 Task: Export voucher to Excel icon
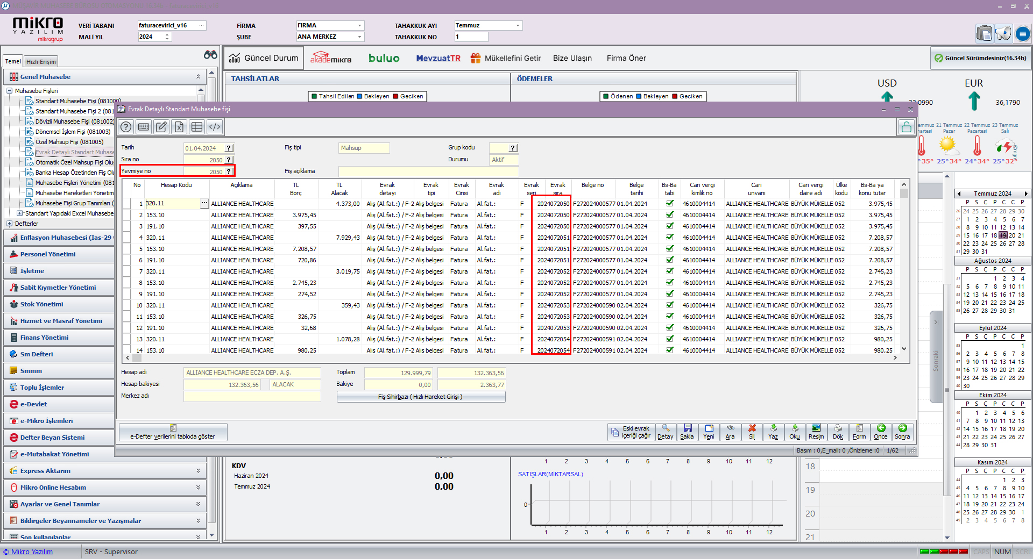pos(179,127)
